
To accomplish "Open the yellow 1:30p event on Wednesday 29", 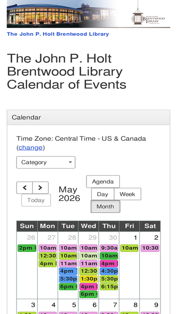I will pos(89,279).
